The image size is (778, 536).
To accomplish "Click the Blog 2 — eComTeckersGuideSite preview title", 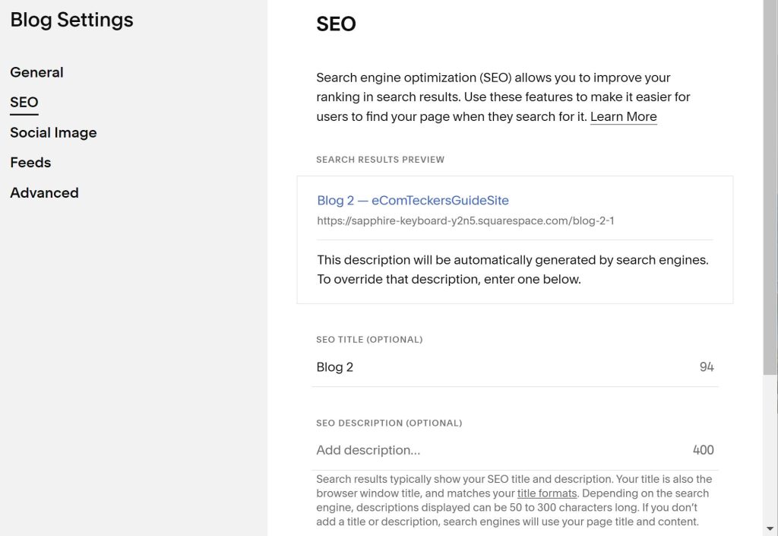I will click(x=413, y=201).
